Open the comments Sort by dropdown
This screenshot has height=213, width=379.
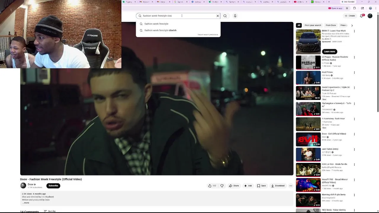[x=50, y=211]
